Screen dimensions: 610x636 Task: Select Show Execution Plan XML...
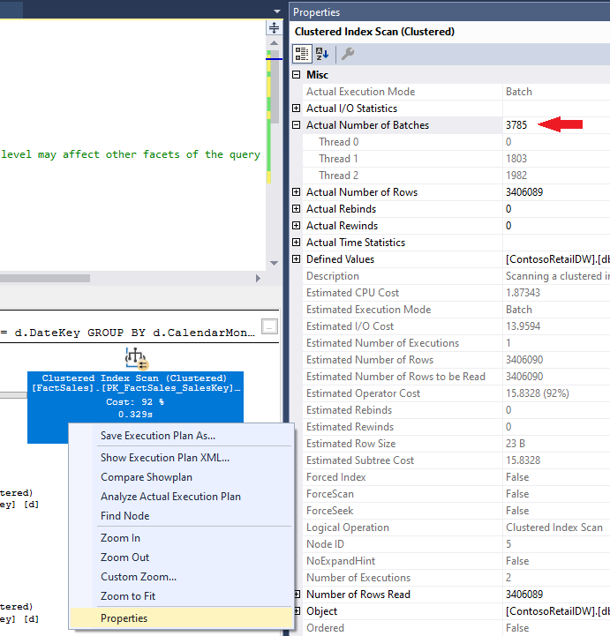164,458
